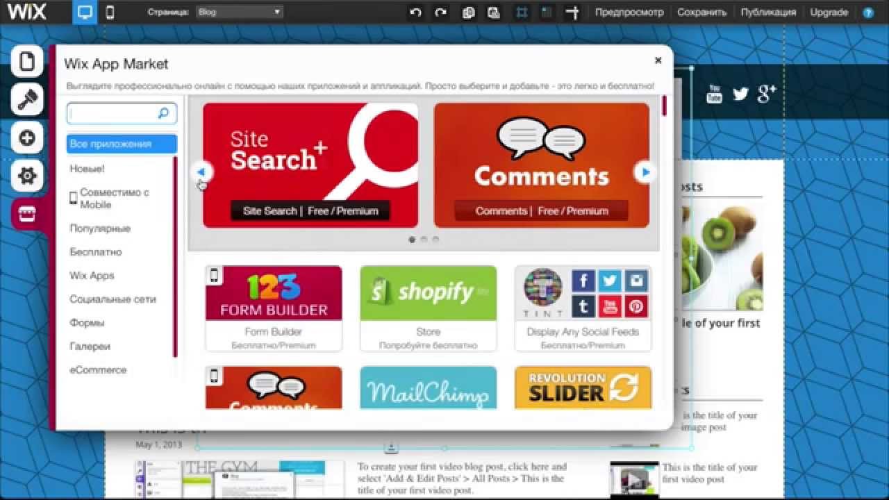Image resolution: width=889 pixels, height=500 pixels.
Task: Click the paste icon in top toolbar
Action: (x=494, y=12)
